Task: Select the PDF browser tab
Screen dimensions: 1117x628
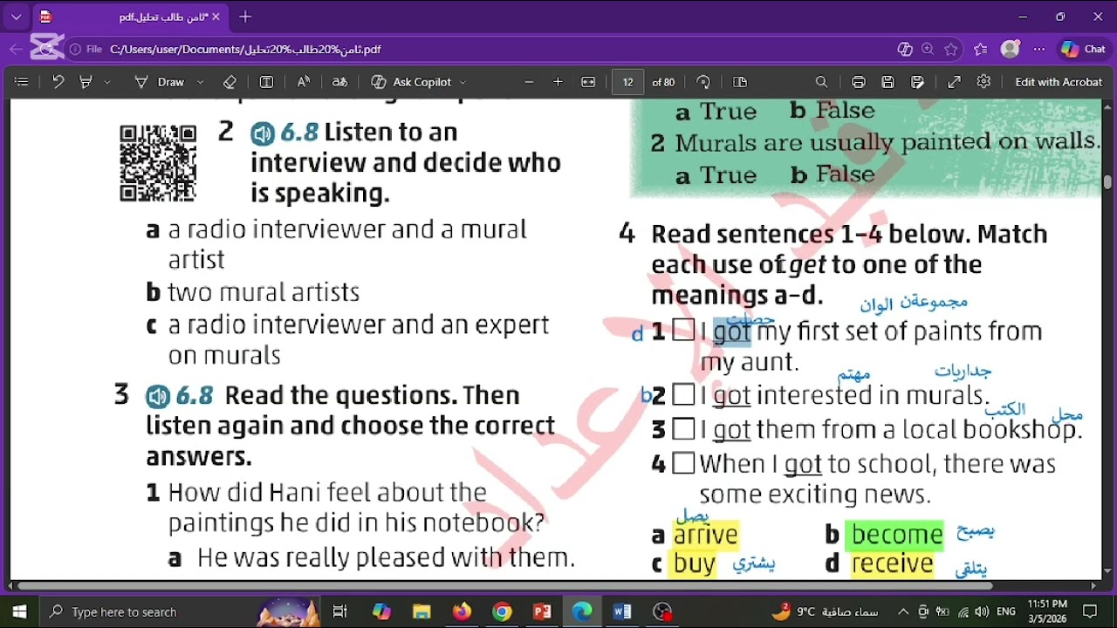Action: [131, 17]
